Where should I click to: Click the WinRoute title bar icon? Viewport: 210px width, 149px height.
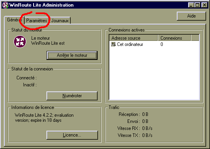pos(5,5)
